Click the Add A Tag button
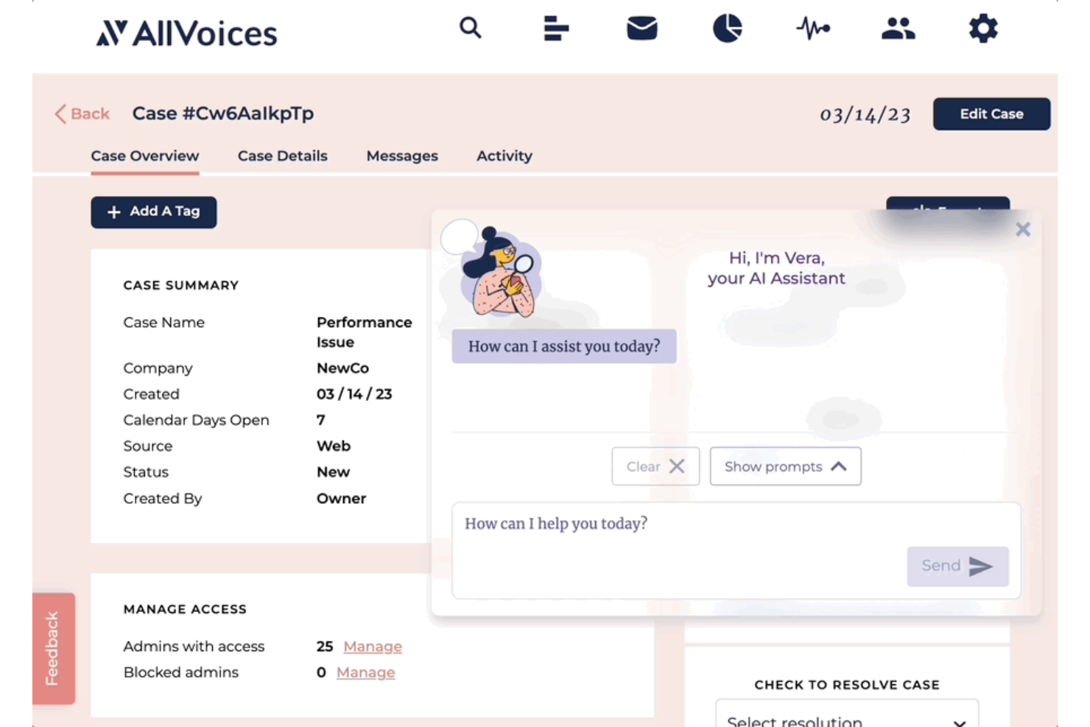Image resolution: width=1090 pixels, height=727 pixels. (153, 212)
